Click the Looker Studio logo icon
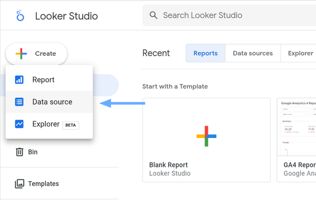 click(x=20, y=15)
